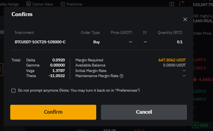Viewport: 213px width, 131px height.
Task: Open the three-dot more options menu
Action: (180, 4)
